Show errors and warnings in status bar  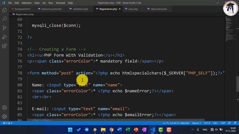[7, 123]
